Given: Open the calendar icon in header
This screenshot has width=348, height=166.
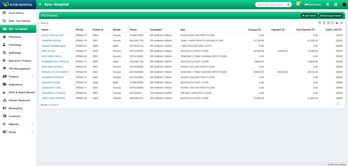Looking at the screenshot, I should point(328,5).
